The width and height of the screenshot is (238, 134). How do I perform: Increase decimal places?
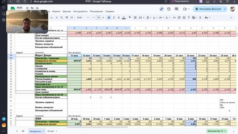pos(67,17)
